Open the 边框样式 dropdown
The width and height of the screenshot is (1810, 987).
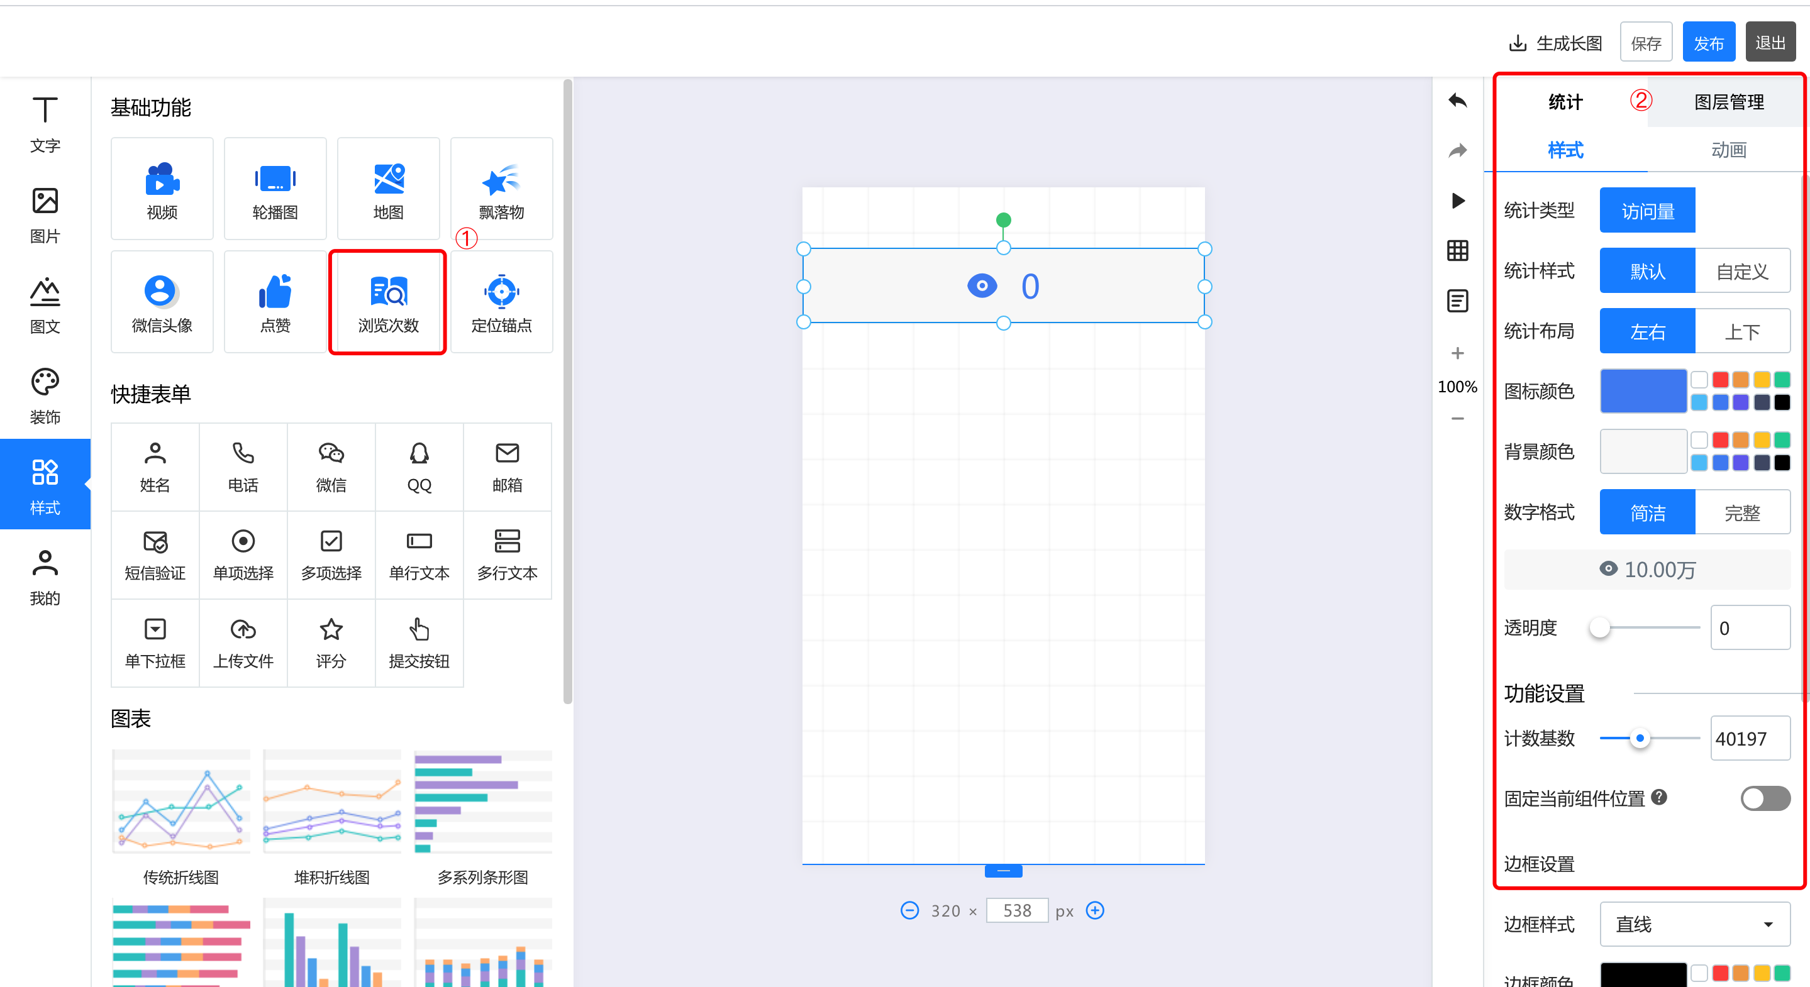click(x=1694, y=925)
